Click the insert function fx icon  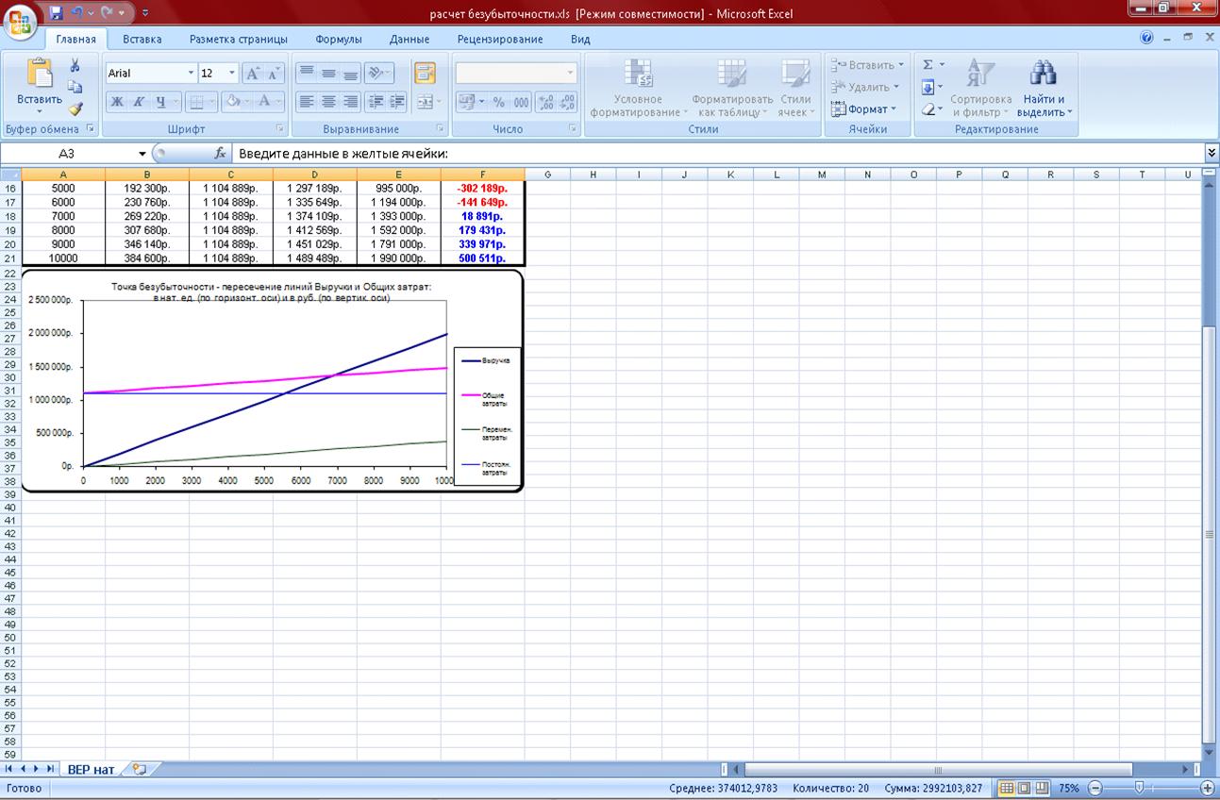pyautogui.click(x=220, y=153)
